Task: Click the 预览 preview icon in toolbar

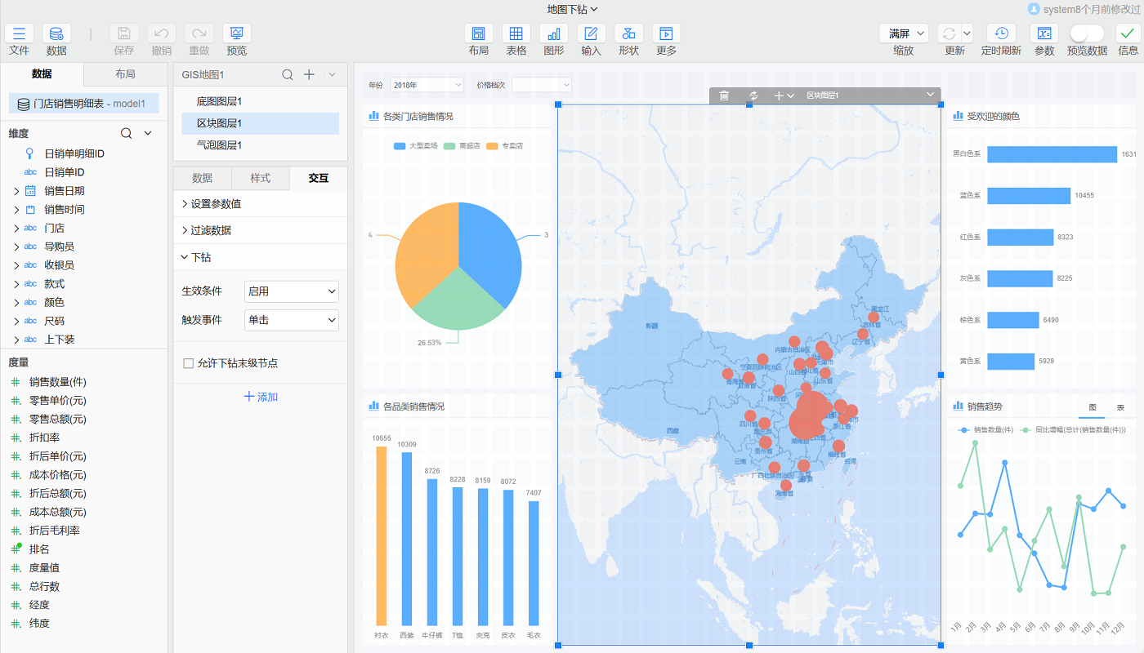Action: click(x=236, y=33)
